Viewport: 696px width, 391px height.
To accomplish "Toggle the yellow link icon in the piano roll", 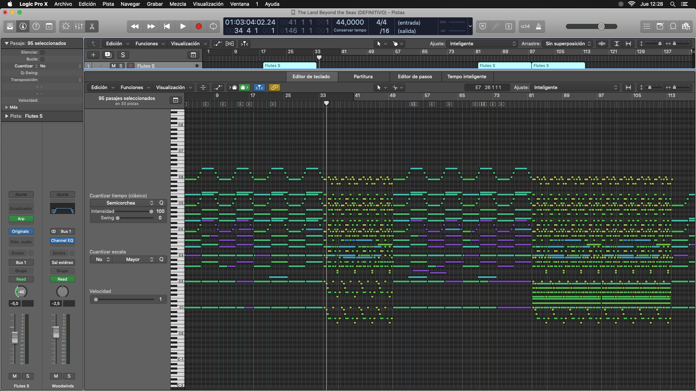I will [274, 88].
